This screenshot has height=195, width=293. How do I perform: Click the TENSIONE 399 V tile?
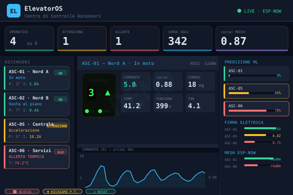pyautogui.click(x=168, y=103)
